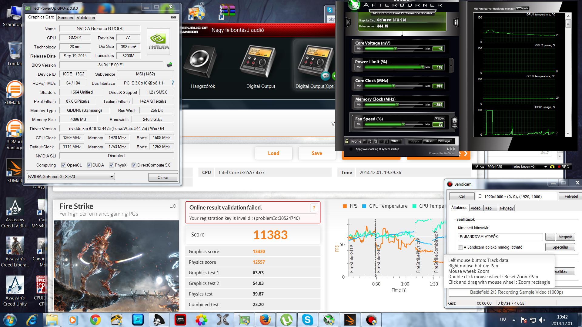Expand the NVIDIA GeForce GTX 970 dropdown
This screenshot has width=582, height=327.
[112, 177]
